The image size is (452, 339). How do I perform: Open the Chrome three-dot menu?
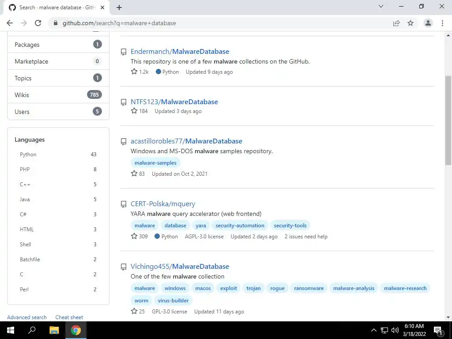point(442,23)
